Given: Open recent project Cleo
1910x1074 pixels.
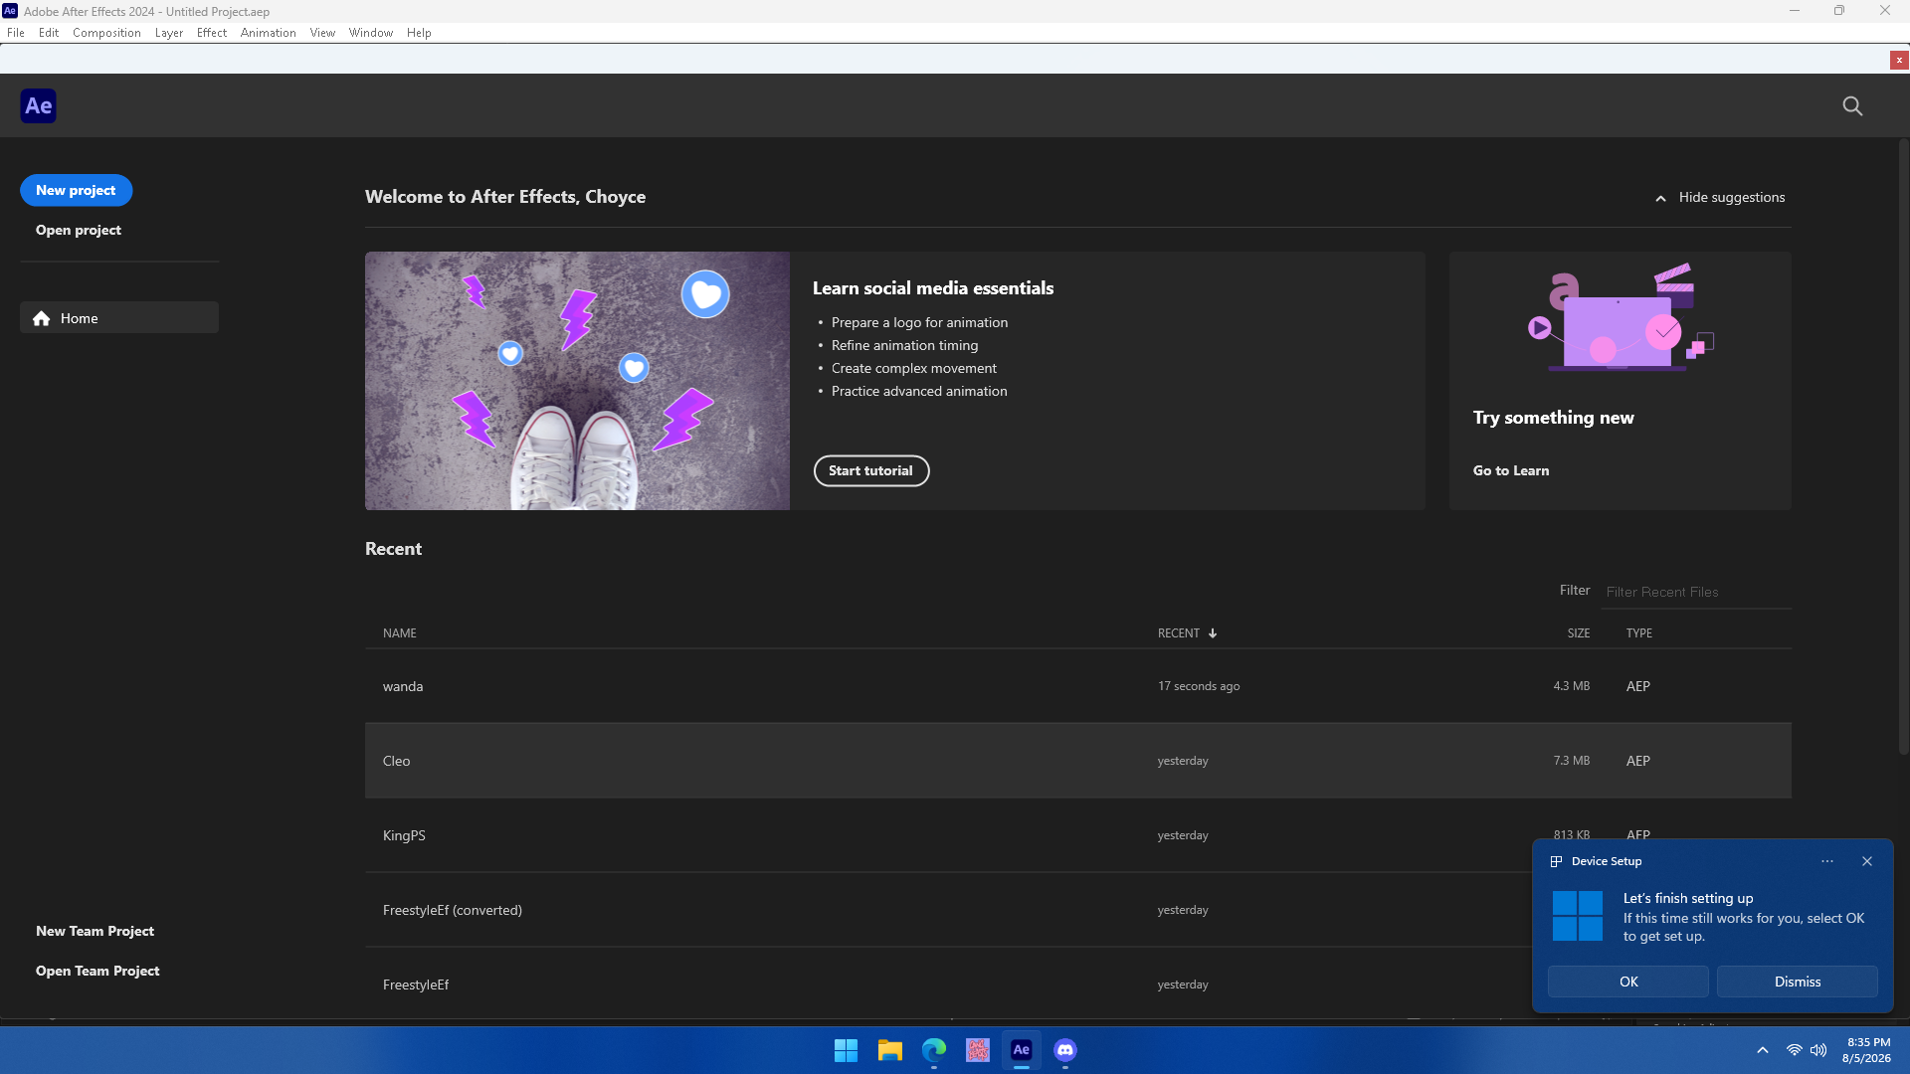Looking at the screenshot, I should tap(1078, 761).
